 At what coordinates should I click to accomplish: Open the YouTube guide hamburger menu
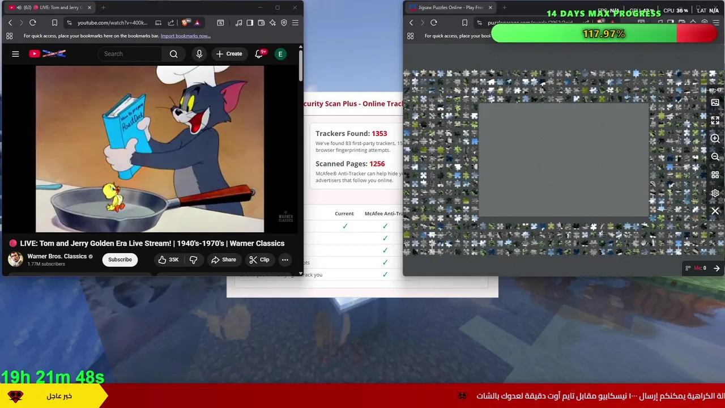(x=15, y=54)
